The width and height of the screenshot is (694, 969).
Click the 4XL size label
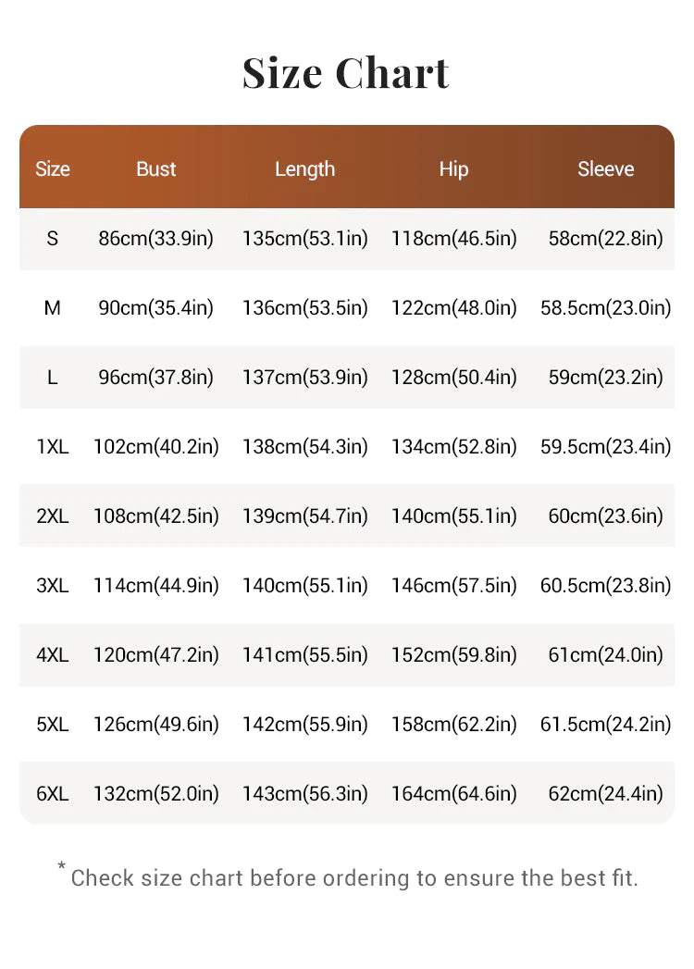click(x=53, y=654)
